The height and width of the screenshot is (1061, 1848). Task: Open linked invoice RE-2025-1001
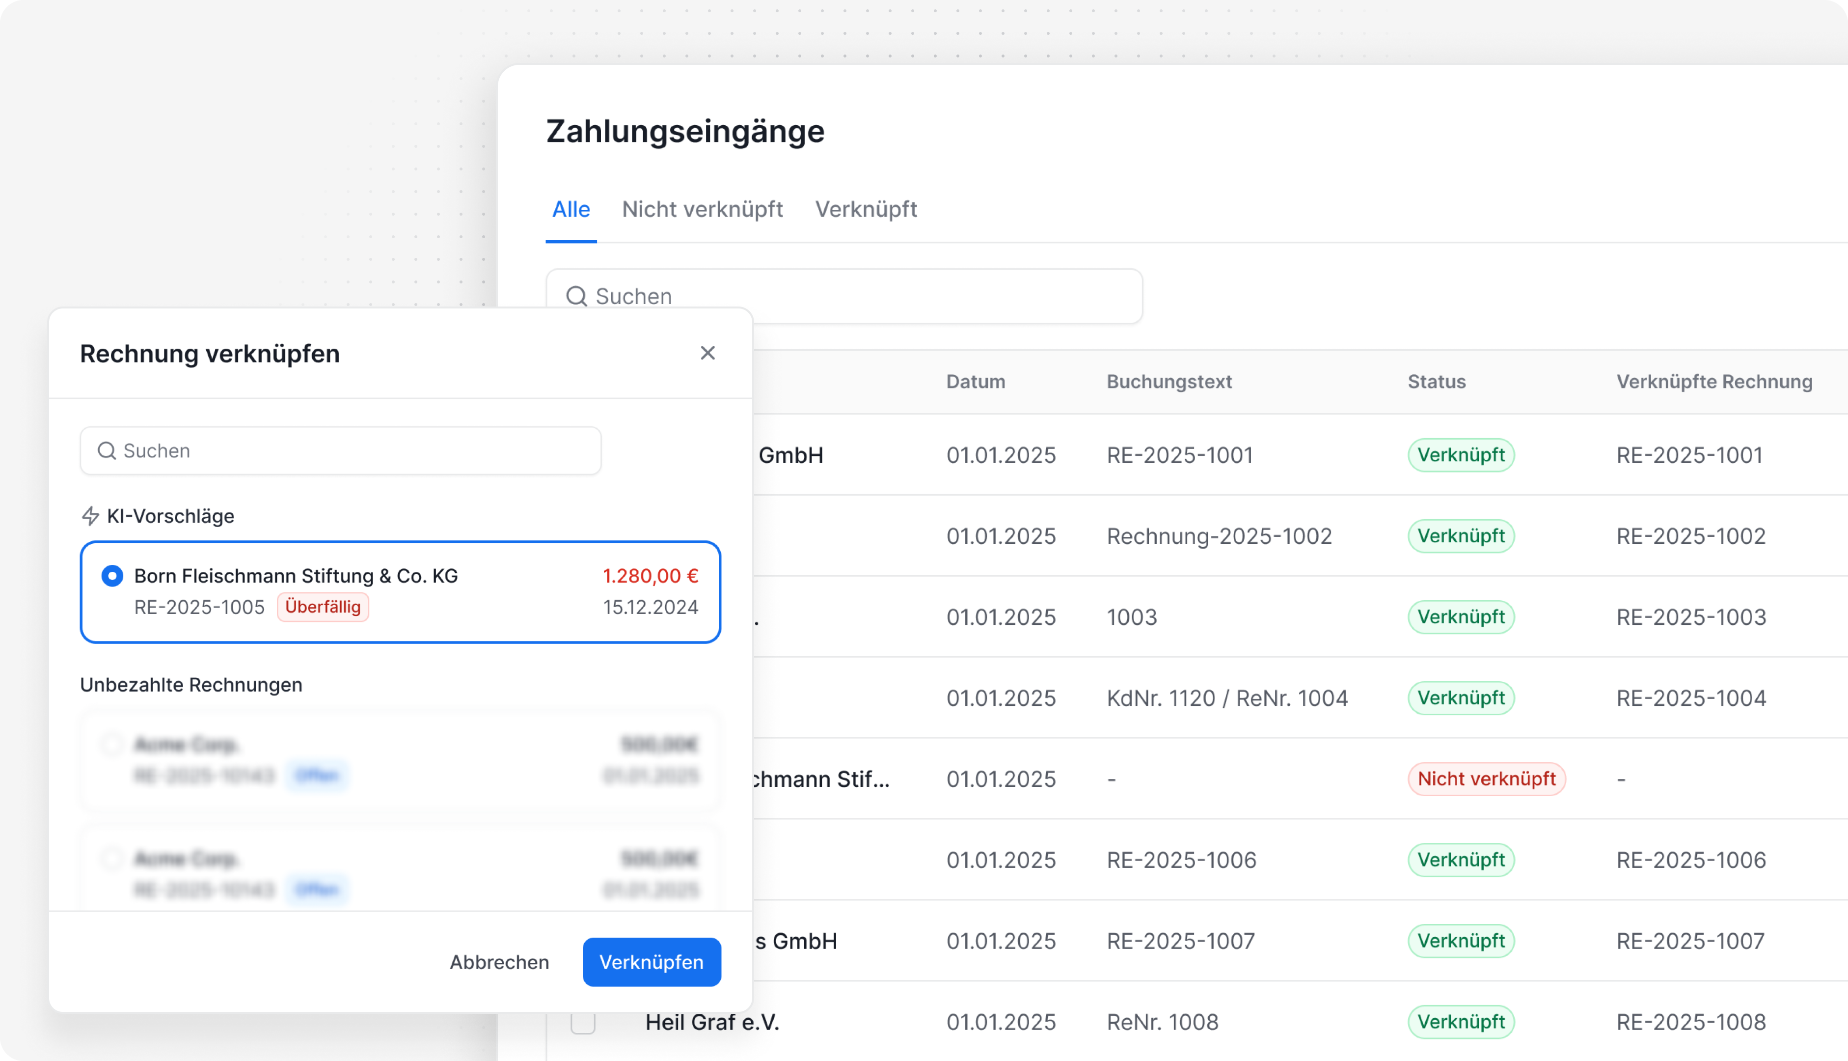click(x=1688, y=455)
